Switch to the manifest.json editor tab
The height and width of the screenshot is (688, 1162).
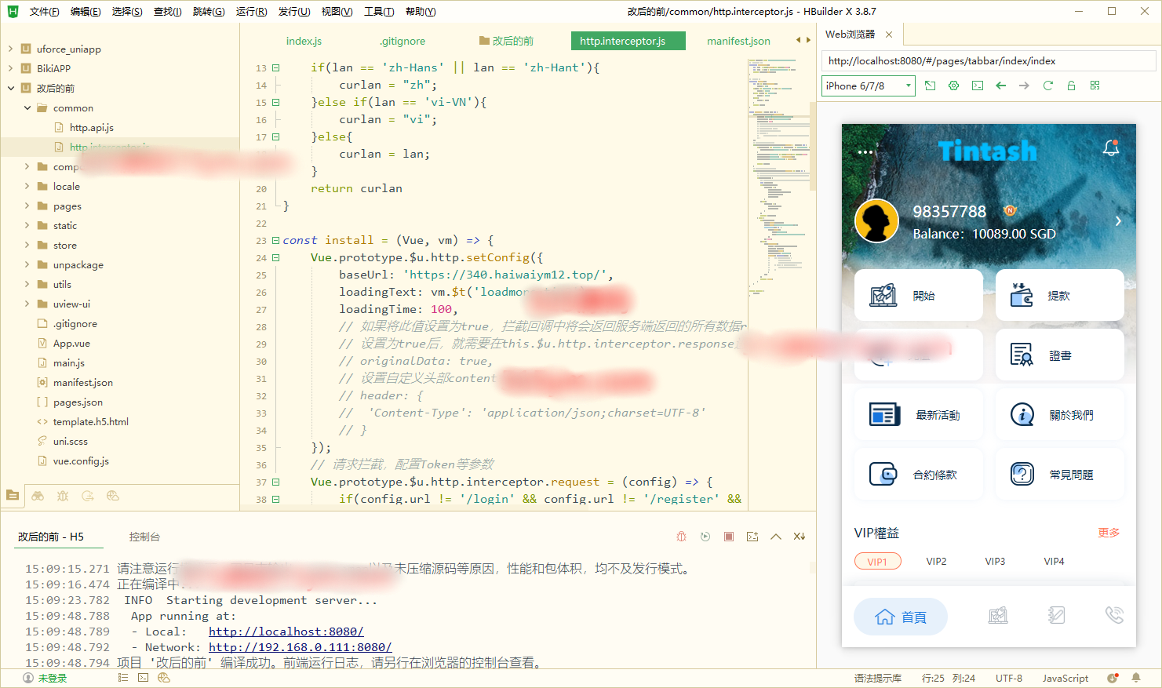pos(738,41)
